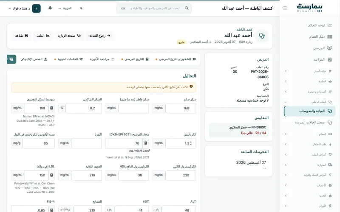Go to المواعيد appointments

310,59
